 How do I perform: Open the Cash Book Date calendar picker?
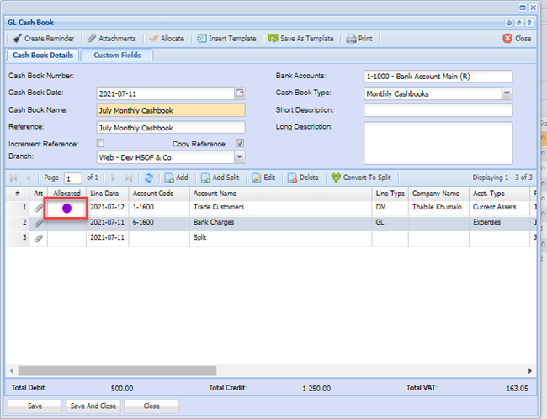point(240,93)
